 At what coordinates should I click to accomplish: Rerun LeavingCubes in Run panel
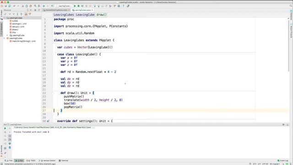pos(5,128)
